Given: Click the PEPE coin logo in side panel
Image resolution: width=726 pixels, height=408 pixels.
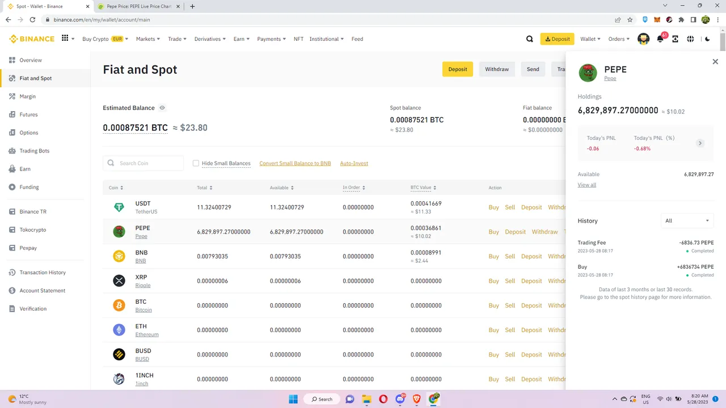Looking at the screenshot, I should click(588, 73).
